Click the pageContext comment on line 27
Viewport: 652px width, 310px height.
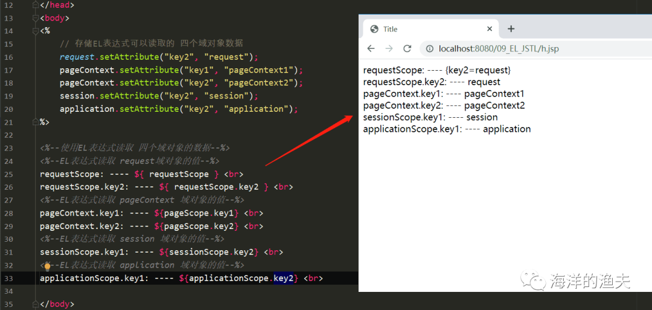pyautogui.click(x=142, y=200)
